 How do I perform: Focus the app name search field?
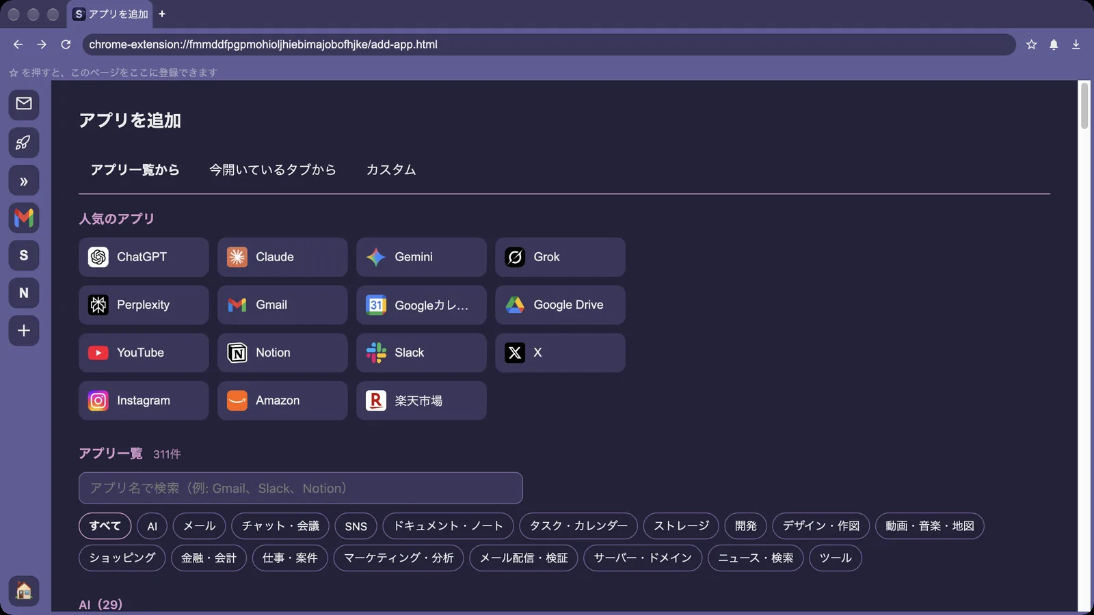[x=301, y=488]
